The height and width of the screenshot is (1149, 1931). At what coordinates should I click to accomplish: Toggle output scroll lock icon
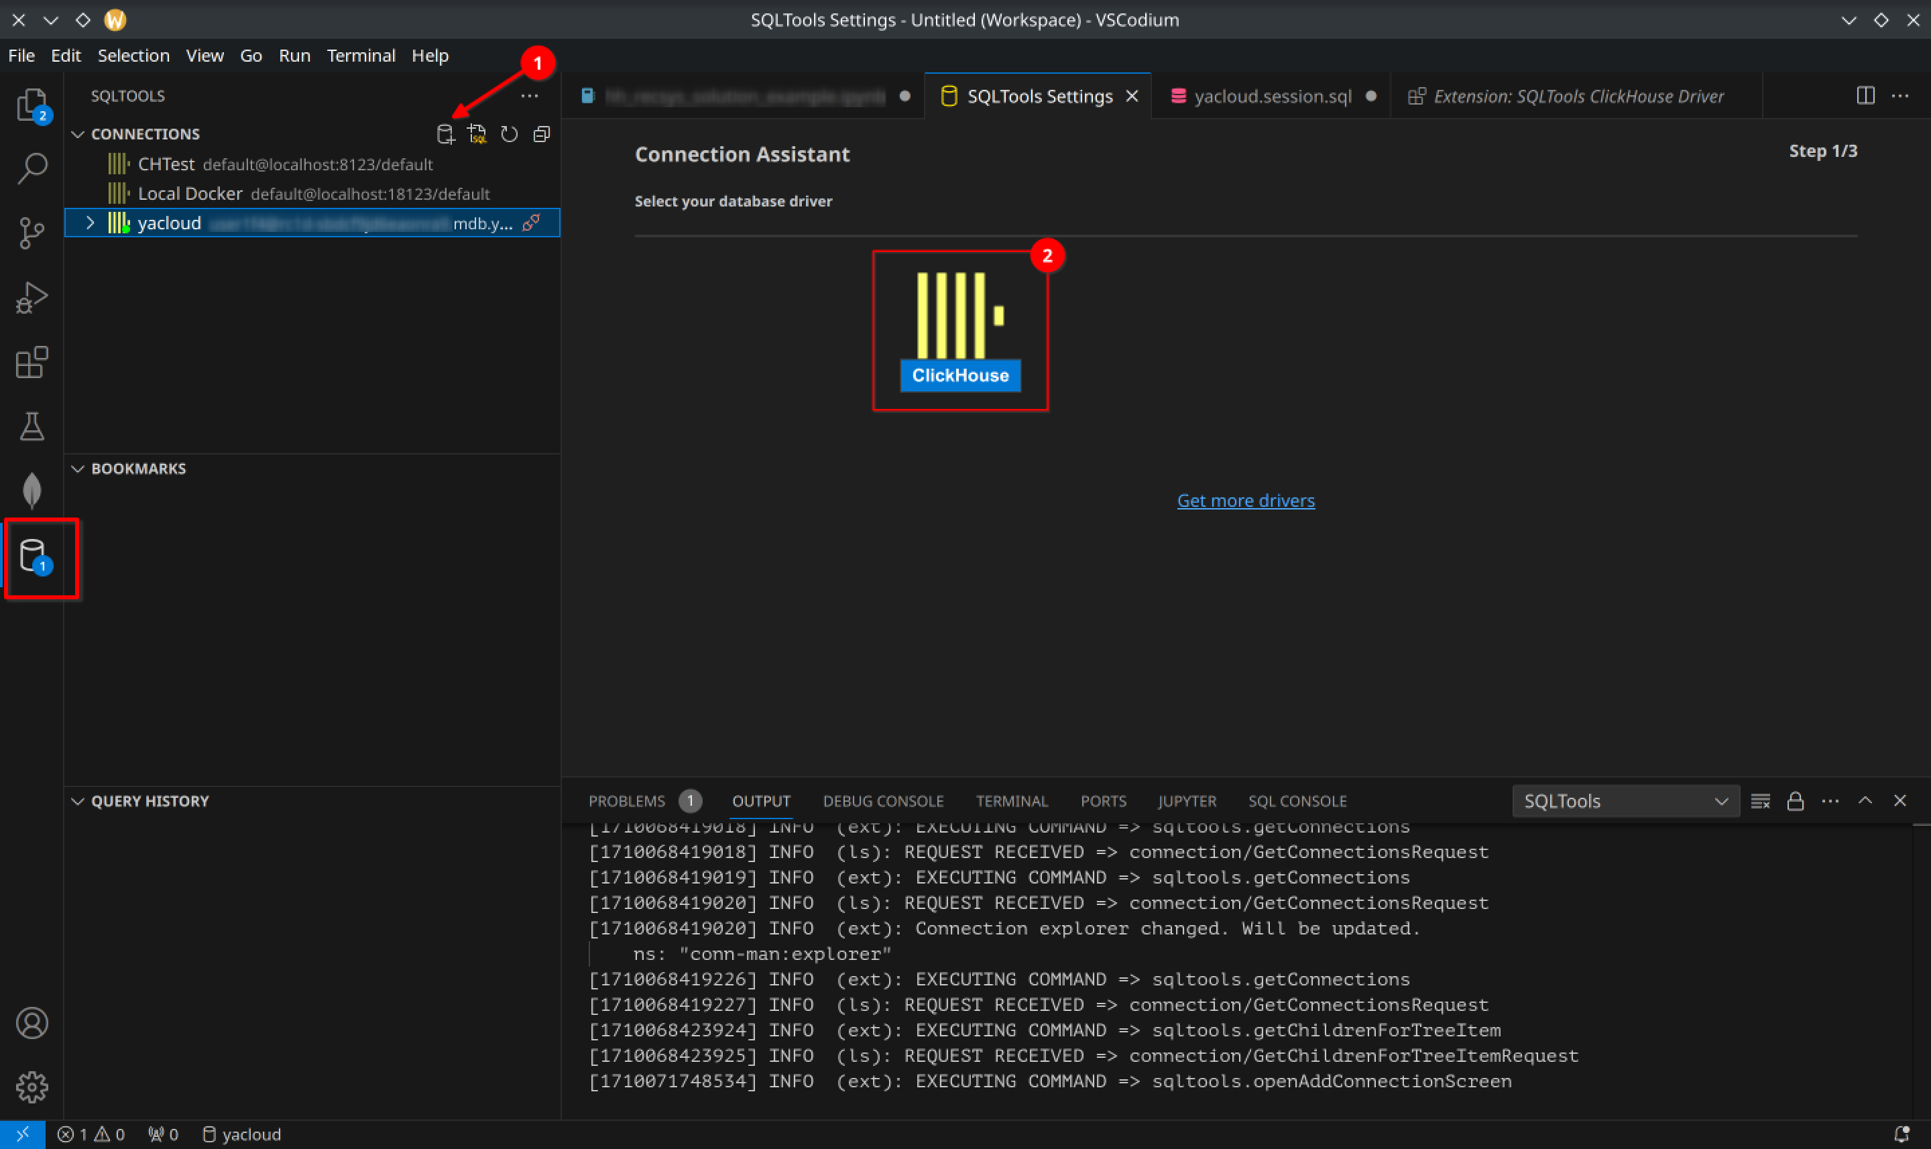[x=1795, y=800]
